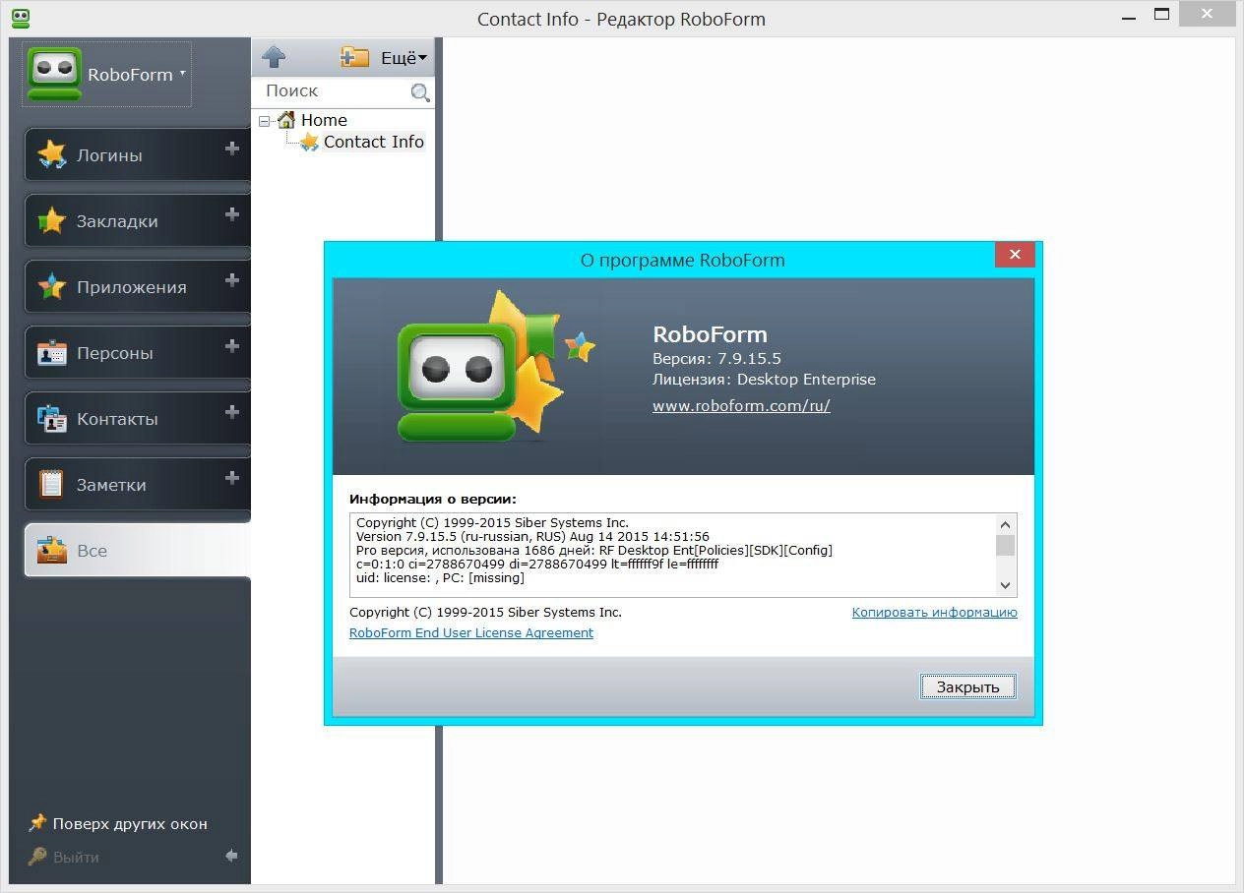Viewport: 1244px width, 893px height.
Task: Add a new note with plus
Action: click(x=232, y=478)
